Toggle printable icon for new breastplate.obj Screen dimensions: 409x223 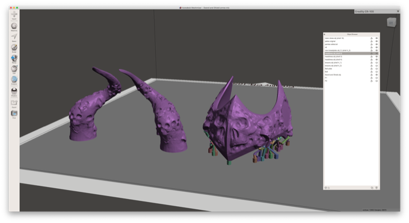click(x=372, y=50)
